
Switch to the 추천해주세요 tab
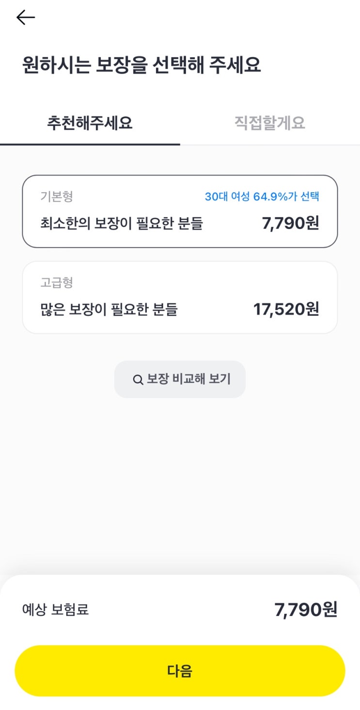coord(90,123)
